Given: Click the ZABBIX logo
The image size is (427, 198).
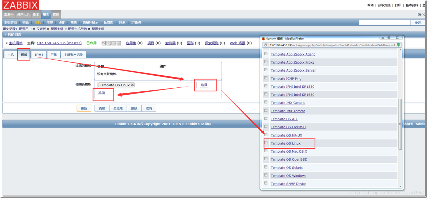Looking at the screenshot, I should coord(21,5).
